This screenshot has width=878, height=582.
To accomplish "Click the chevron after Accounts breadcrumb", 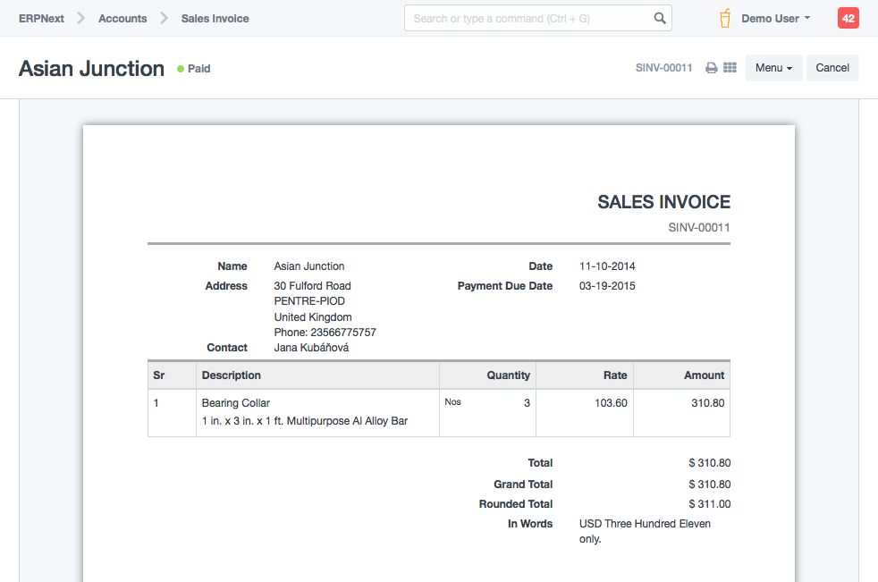I will tap(164, 18).
